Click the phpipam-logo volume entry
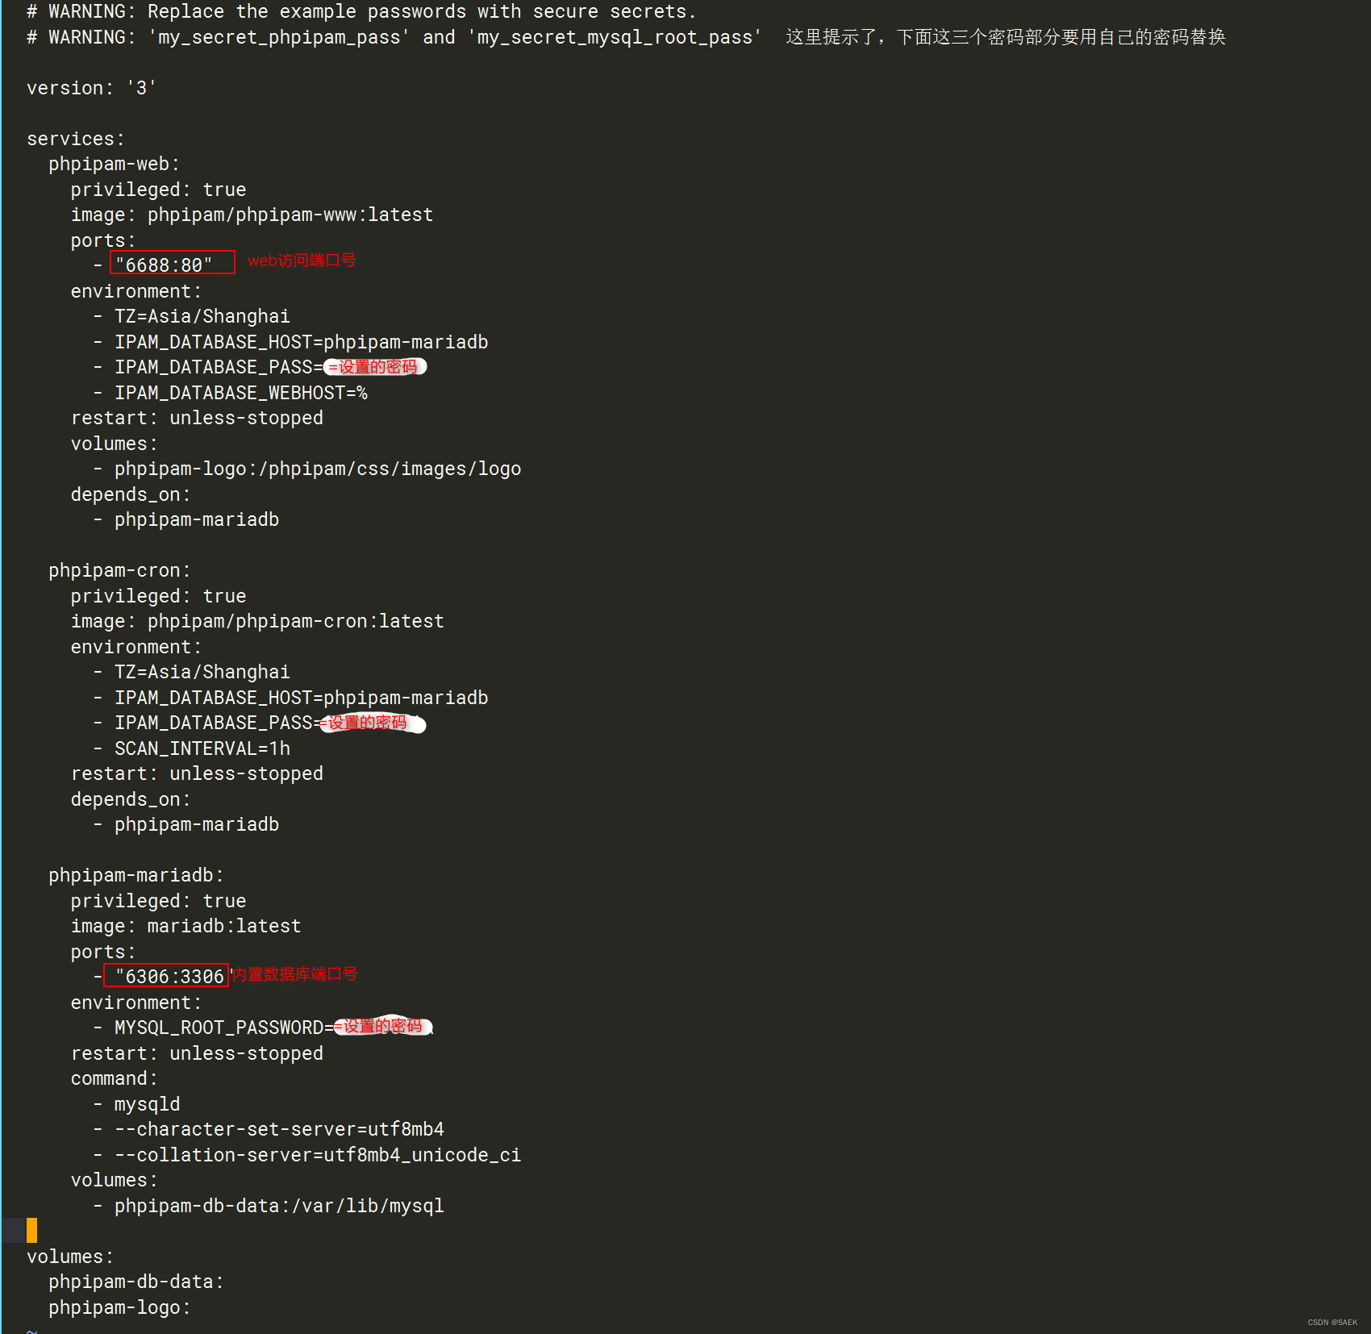This screenshot has height=1334, width=1371. tap(116, 1307)
